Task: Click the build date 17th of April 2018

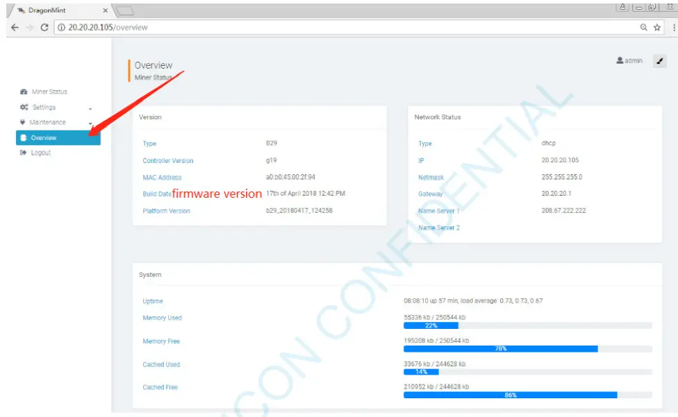Action: [305, 194]
